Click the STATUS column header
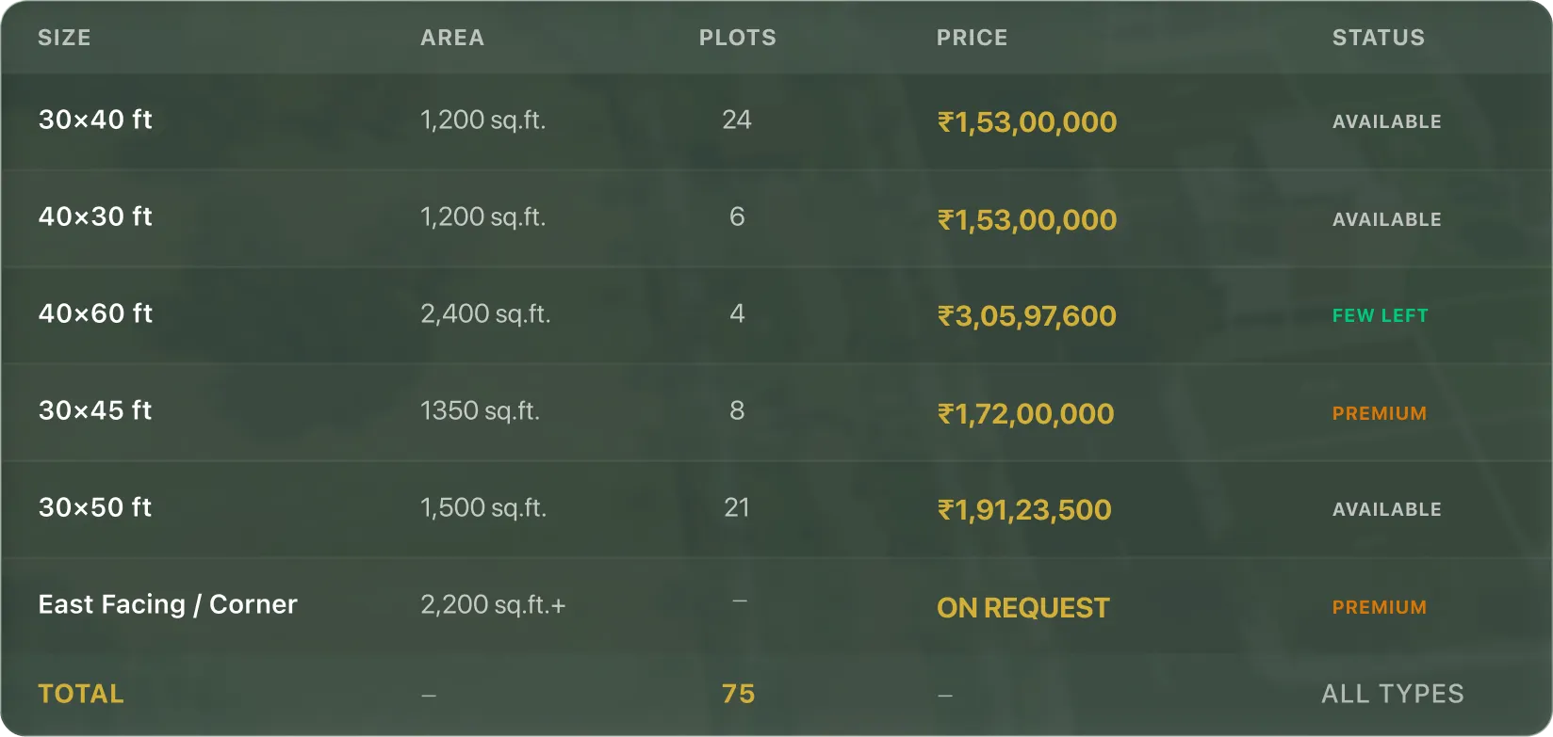The image size is (1553, 737). 1379,38
